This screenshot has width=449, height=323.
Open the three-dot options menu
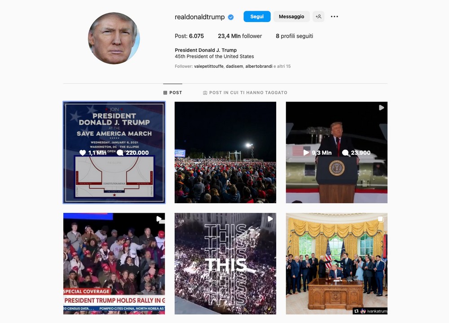point(334,17)
